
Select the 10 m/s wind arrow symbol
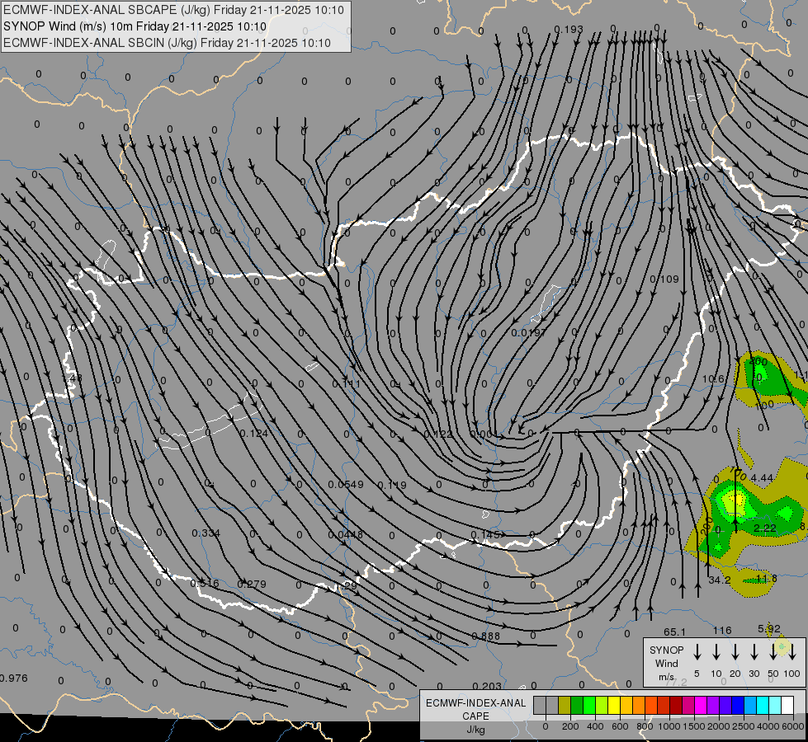point(716,652)
